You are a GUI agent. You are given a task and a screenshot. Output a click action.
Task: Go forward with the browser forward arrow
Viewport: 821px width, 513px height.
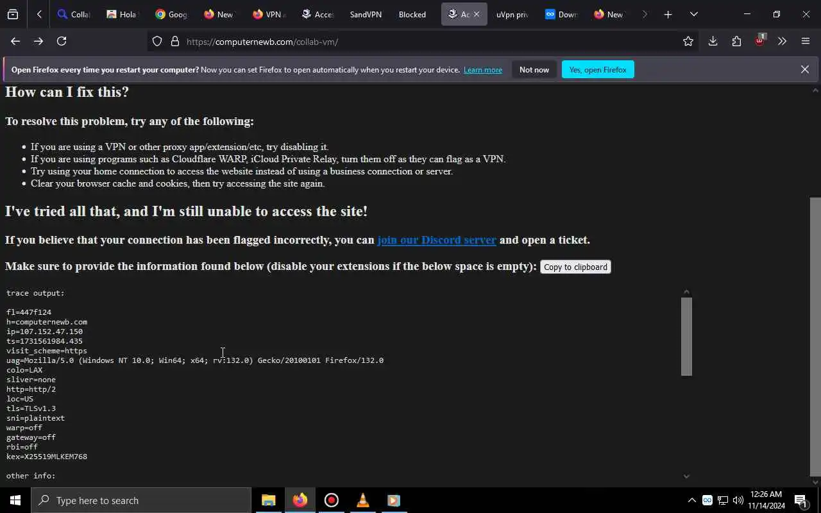tap(38, 41)
